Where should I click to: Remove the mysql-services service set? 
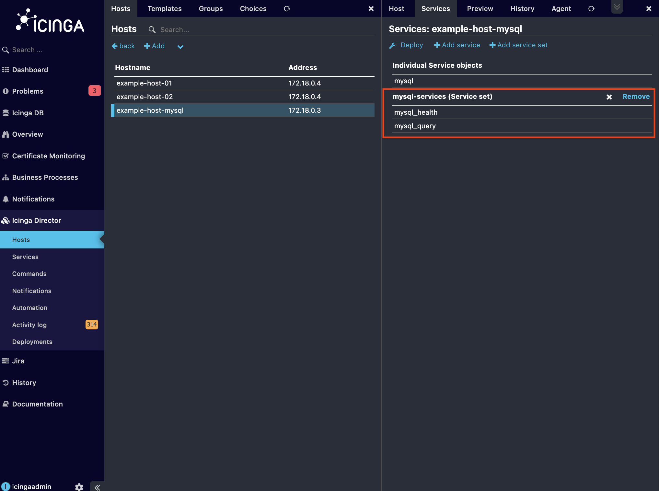tap(636, 97)
